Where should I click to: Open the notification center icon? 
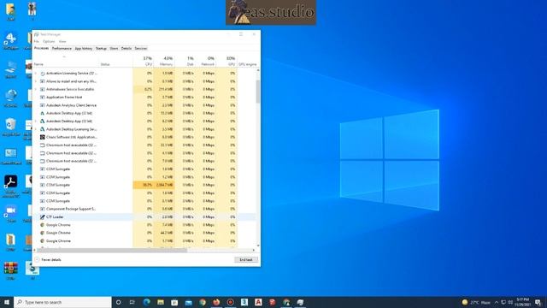(538, 302)
